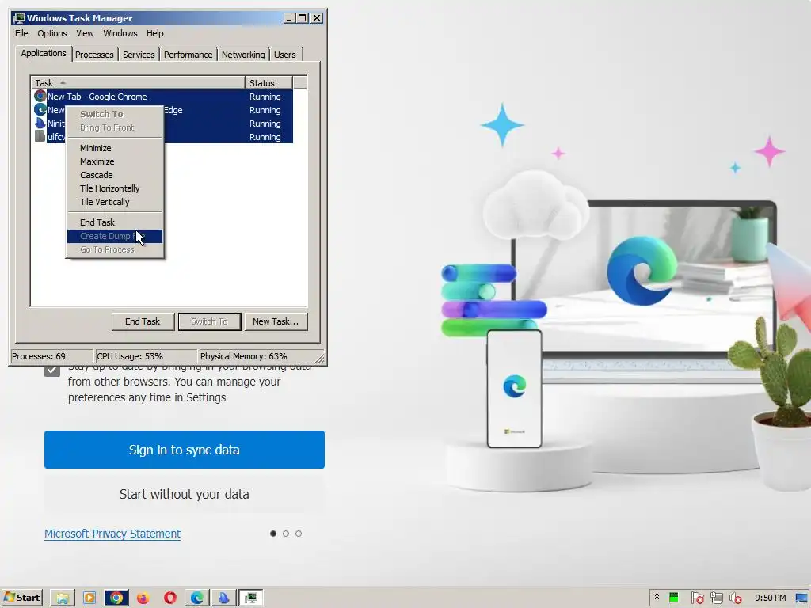Sort the list by Task column
This screenshot has width=811, height=608.
tap(138, 82)
